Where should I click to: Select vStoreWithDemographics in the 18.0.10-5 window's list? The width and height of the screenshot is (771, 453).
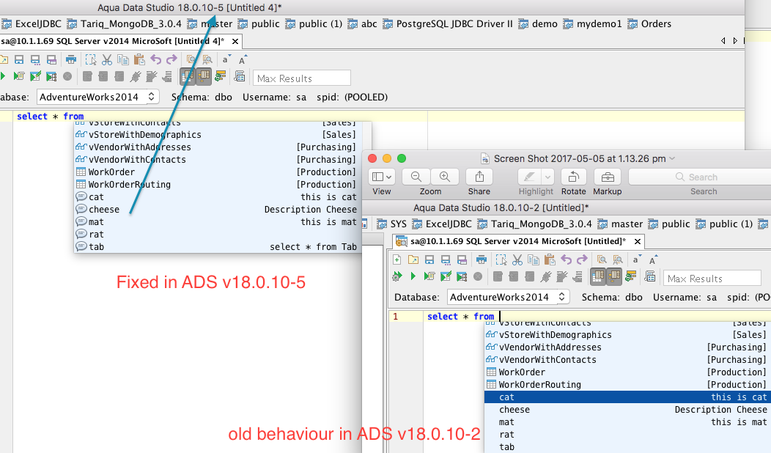click(x=216, y=135)
